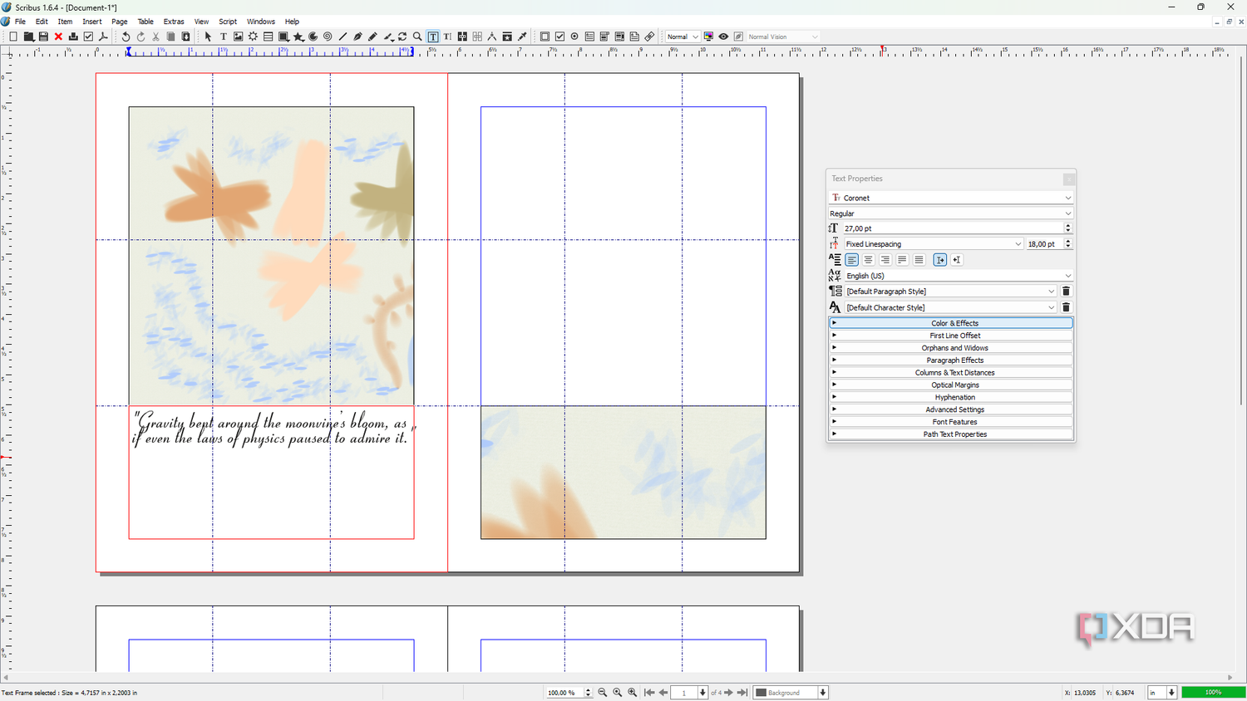Expand the Font Features section
This screenshot has width=1247, height=701.
(x=951, y=422)
